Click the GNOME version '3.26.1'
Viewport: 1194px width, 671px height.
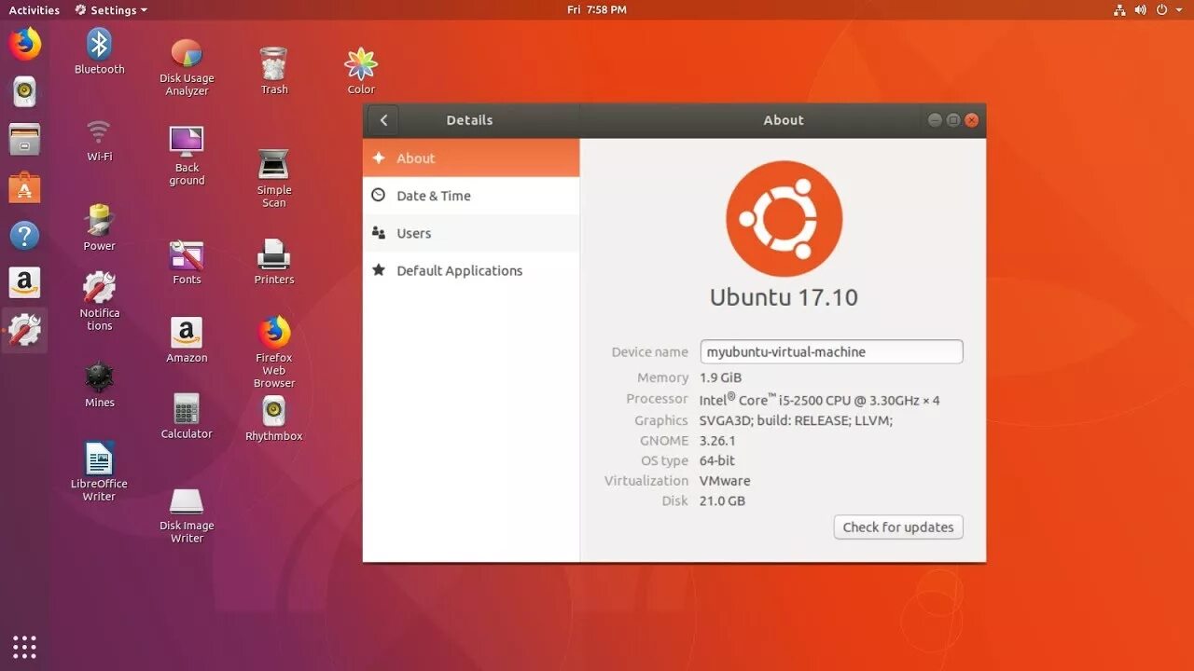(x=717, y=441)
